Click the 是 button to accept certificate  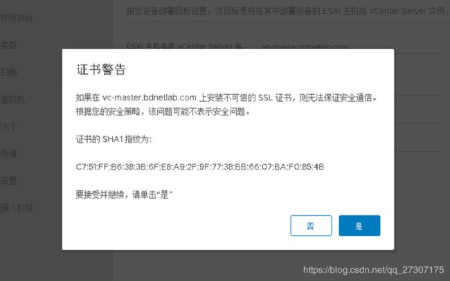click(x=359, y=226)
